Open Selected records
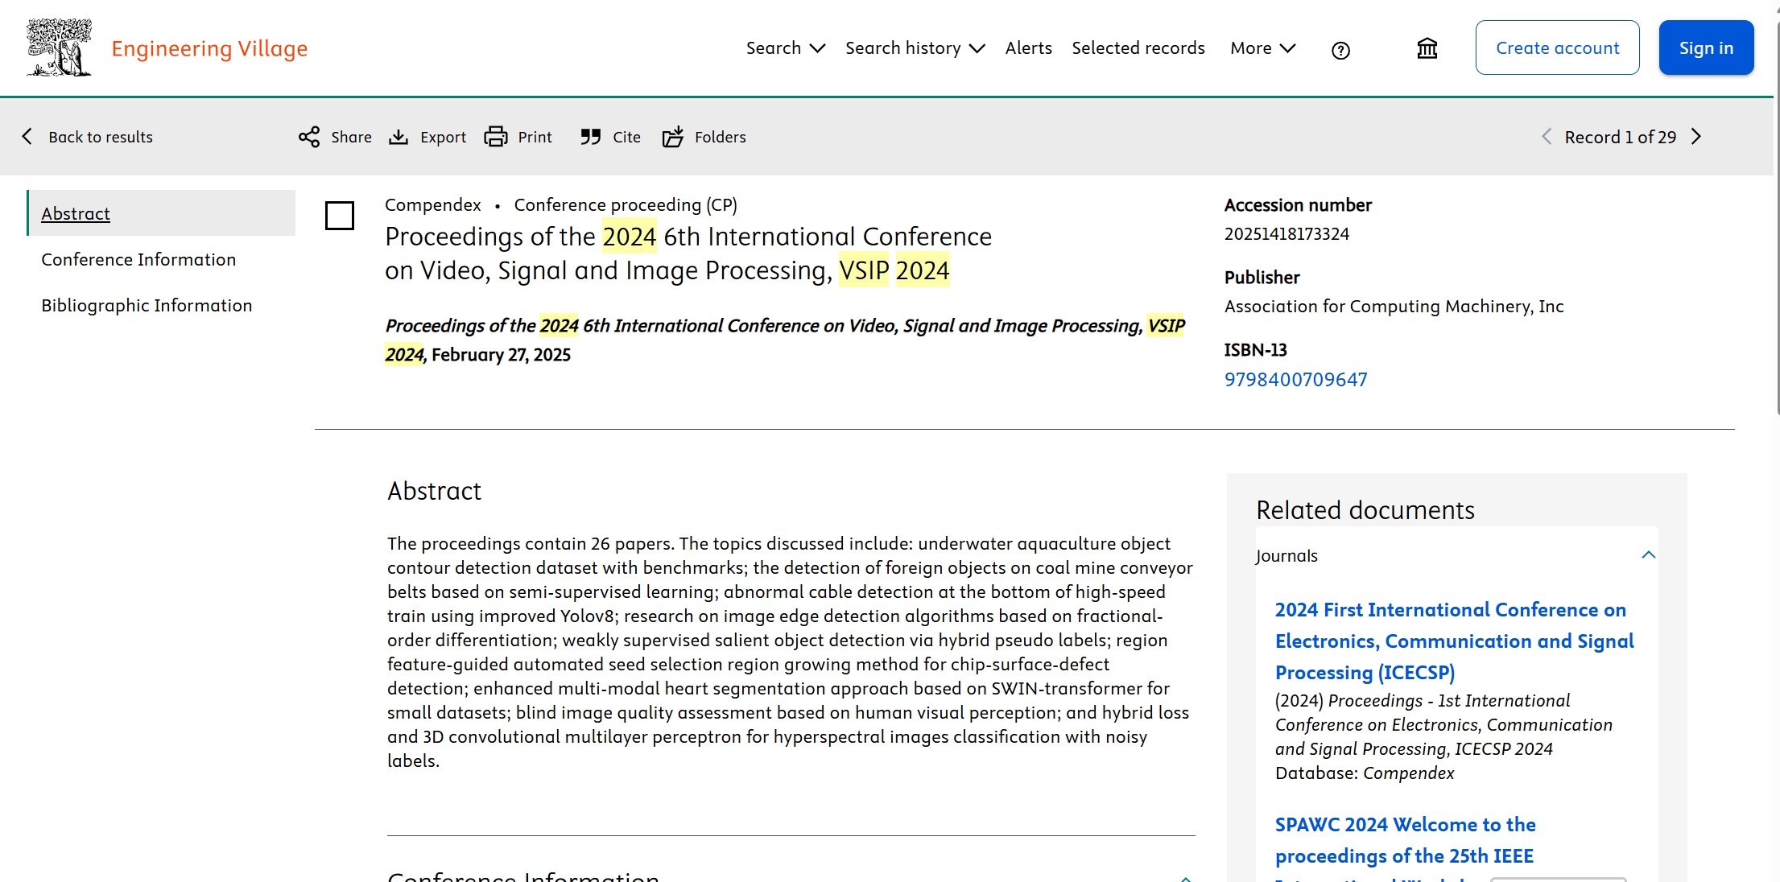Image resolution: width=1780 pixels, height=882 pixels. 1138,48
